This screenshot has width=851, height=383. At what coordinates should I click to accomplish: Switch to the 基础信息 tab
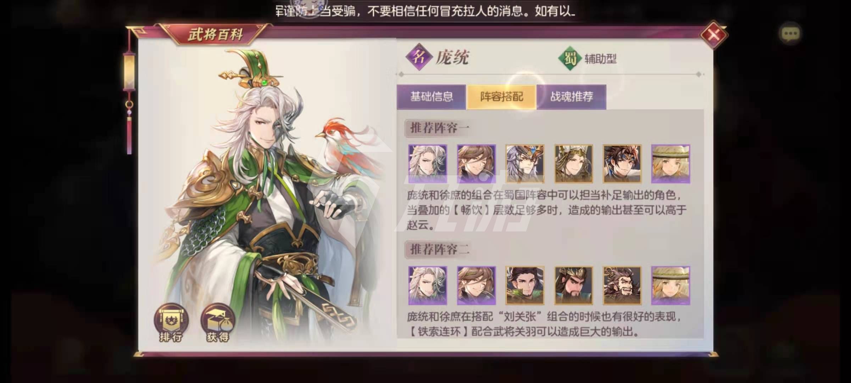(x=431, y=97)
